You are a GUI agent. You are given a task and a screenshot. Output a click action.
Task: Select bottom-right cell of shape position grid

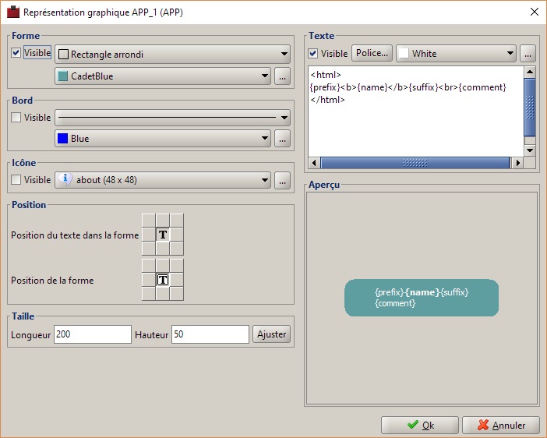(x=177, y=294)
